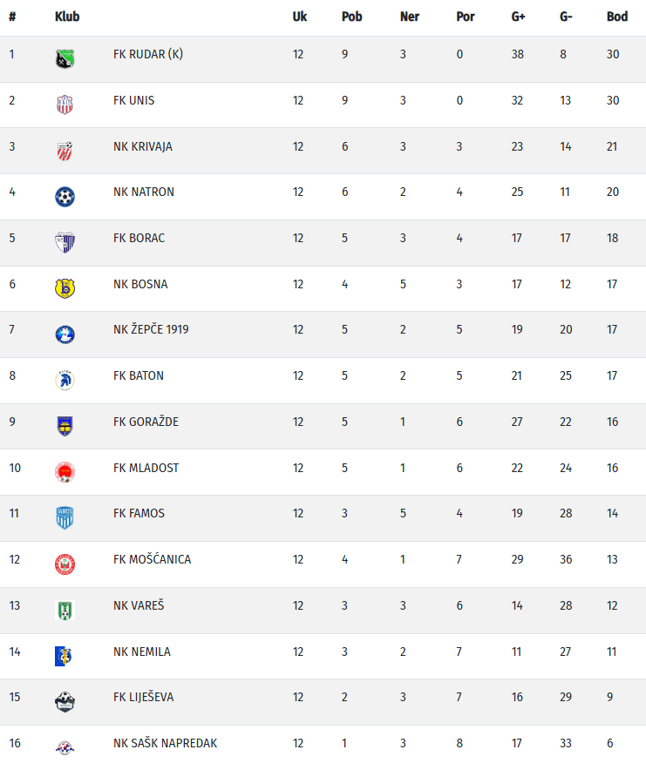This screenshot has width=646, height=770.
Task: Click the FK Mošćanica red crest
Action: 65,564
